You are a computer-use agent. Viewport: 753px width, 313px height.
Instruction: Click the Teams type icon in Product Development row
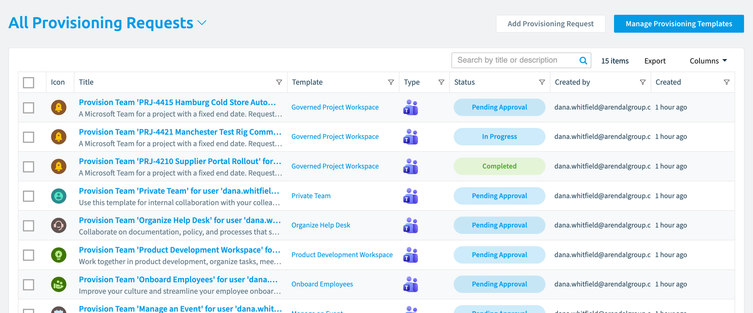(x=411, y=255)
